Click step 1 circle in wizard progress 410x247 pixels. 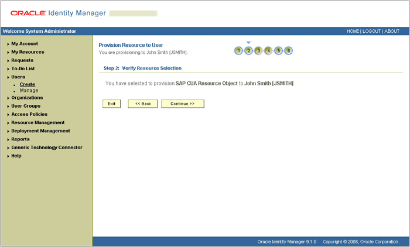[238, 50]
